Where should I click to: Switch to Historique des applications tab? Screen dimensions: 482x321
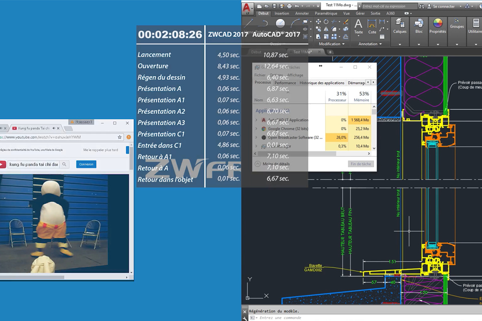322,83
